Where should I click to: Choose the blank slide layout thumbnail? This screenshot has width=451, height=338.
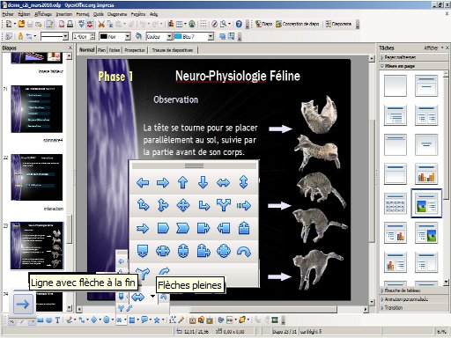[x=396, y=85]
